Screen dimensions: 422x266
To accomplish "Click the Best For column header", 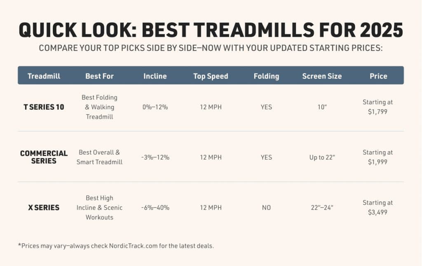I will [x=99, y=76].
